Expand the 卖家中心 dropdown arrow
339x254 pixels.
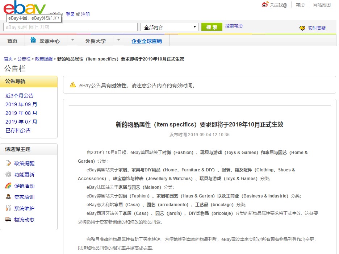tap(73, 40)
